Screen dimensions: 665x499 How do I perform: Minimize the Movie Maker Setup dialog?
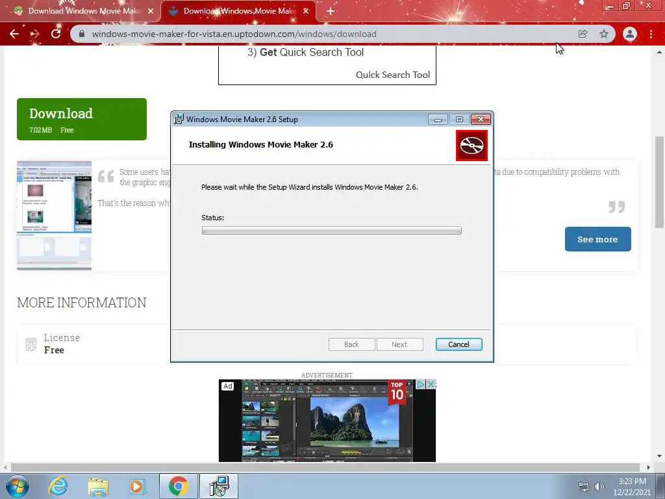tap(438, 120)
